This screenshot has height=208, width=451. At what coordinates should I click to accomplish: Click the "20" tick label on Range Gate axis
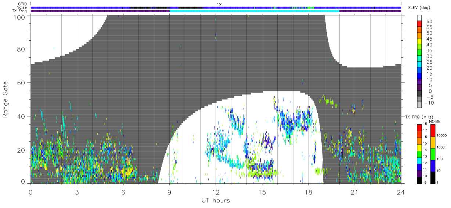(x=21, y=150)
